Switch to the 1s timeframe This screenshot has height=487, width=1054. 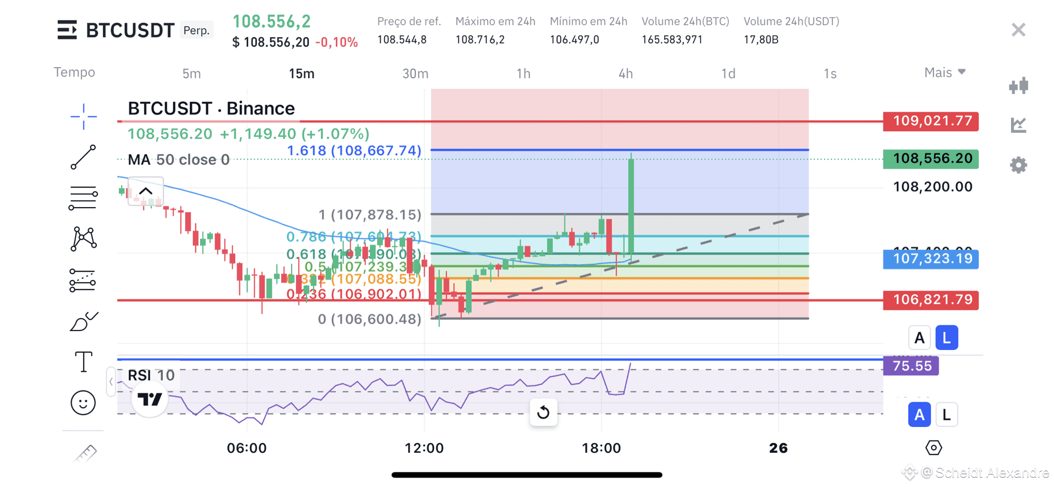[x=830, y=74]
